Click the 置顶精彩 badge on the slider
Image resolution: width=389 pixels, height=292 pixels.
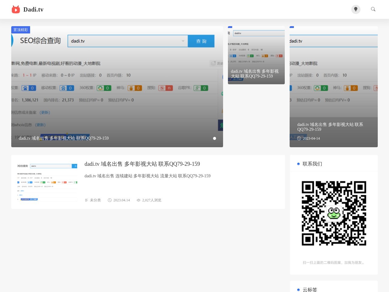click(x=21, y=30)
